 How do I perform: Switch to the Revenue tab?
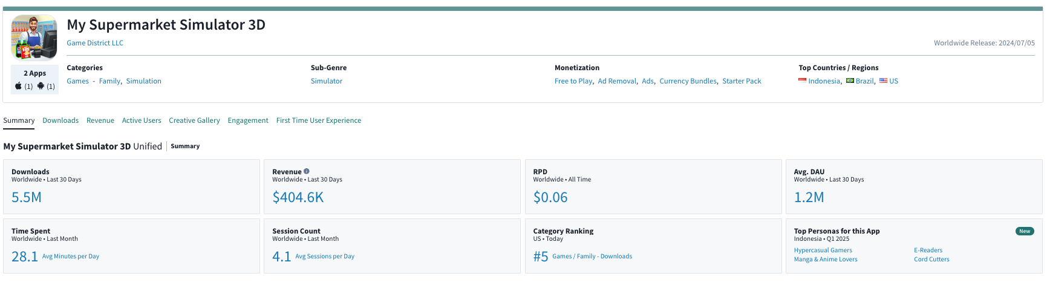click(x=100, y=120)
